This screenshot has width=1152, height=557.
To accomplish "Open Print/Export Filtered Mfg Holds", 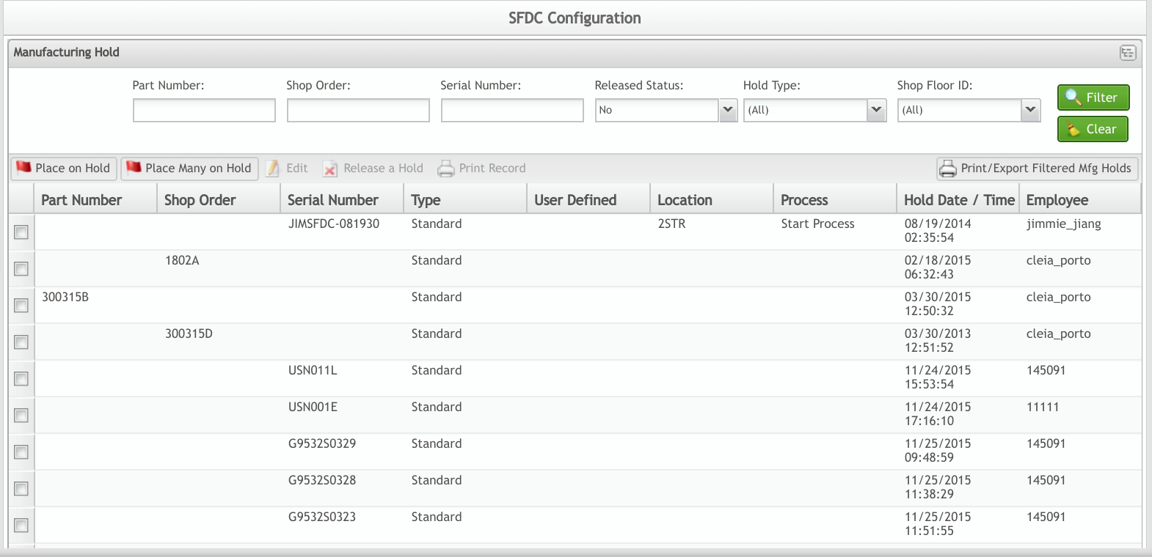I will pos(1038,169).
